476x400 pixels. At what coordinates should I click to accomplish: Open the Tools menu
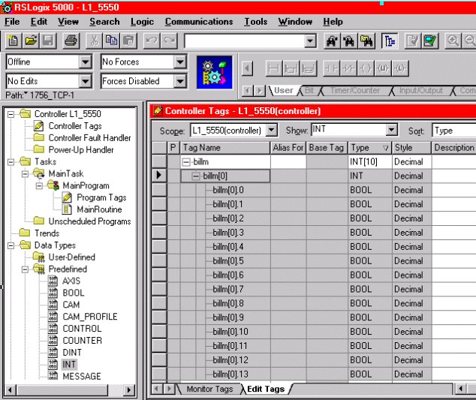coord(256,22)
